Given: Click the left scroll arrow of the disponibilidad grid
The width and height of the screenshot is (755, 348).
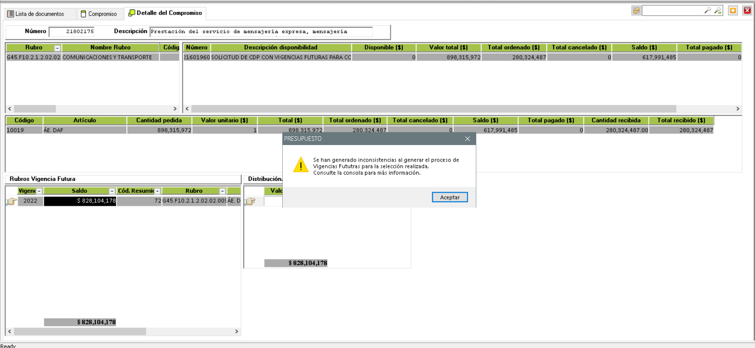Looking at the screenshot, I should [187, 109].
